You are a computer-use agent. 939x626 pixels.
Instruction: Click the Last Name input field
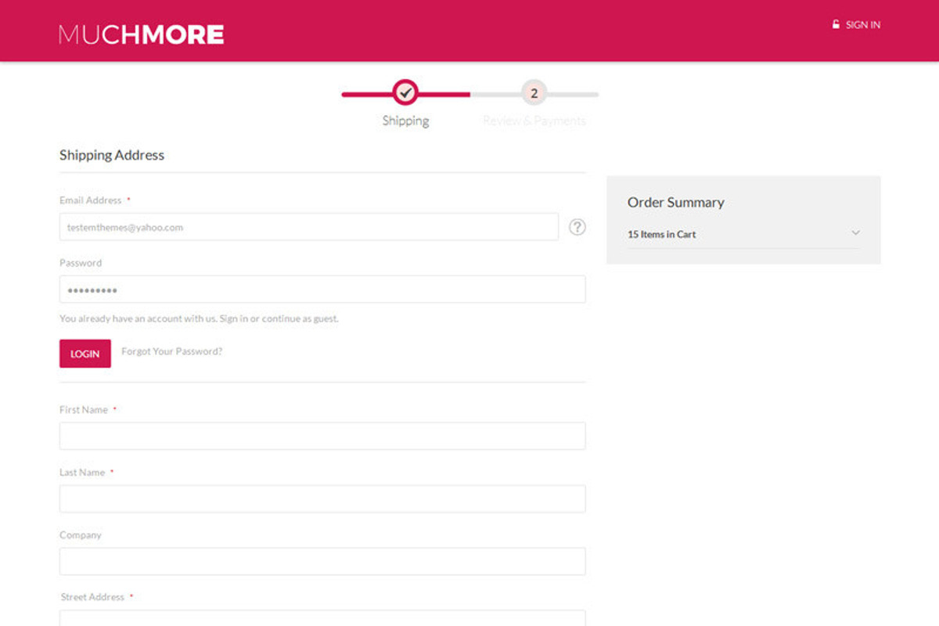pyautogui.click(x=322, y=498)
